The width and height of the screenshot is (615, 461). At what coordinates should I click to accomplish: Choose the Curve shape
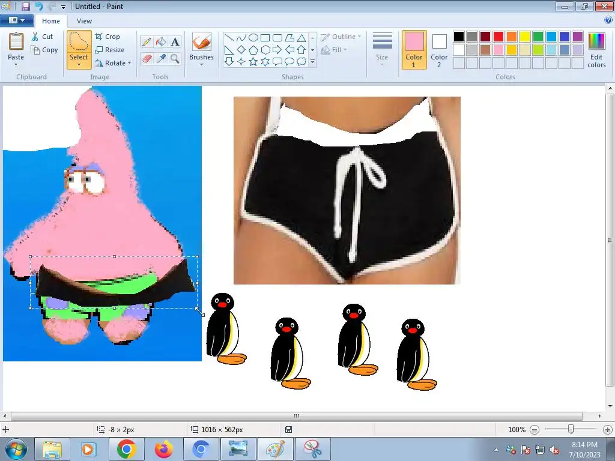coord(241,38)
